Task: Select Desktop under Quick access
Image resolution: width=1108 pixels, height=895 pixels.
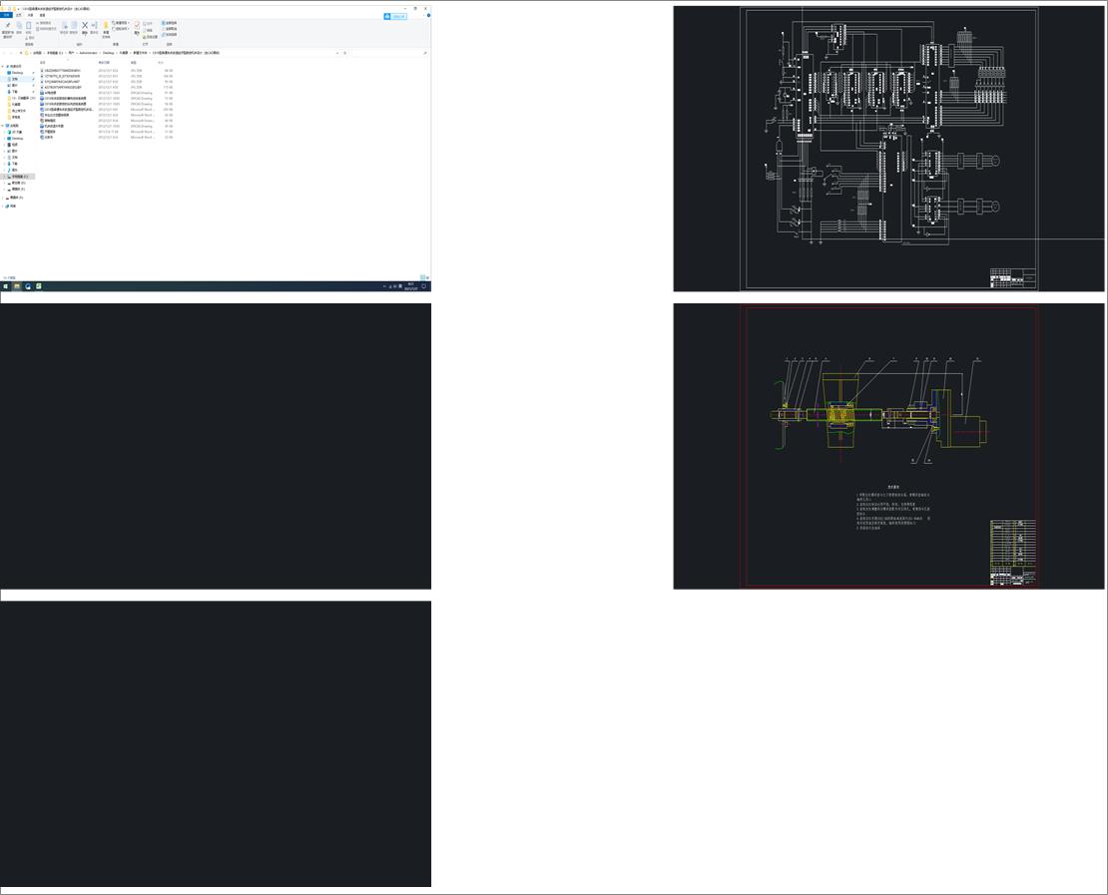Action: coord(17,73)
